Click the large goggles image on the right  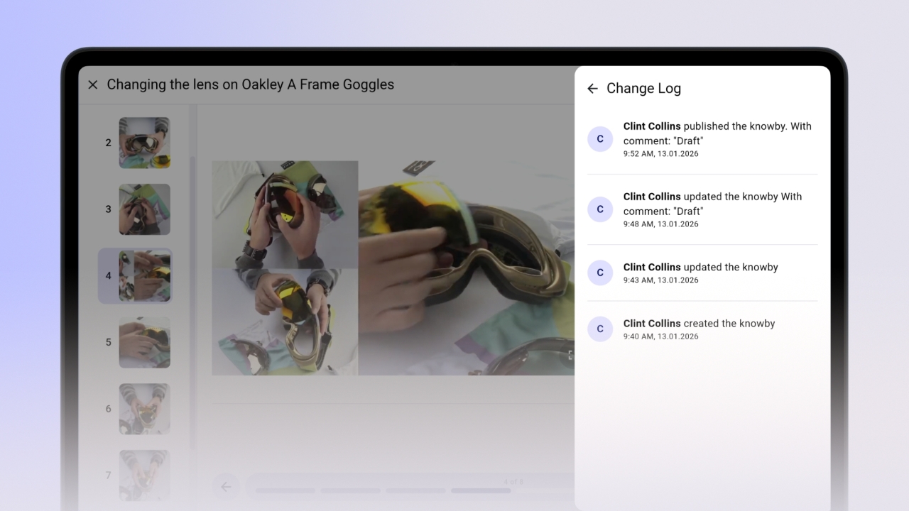click(466, 268)
